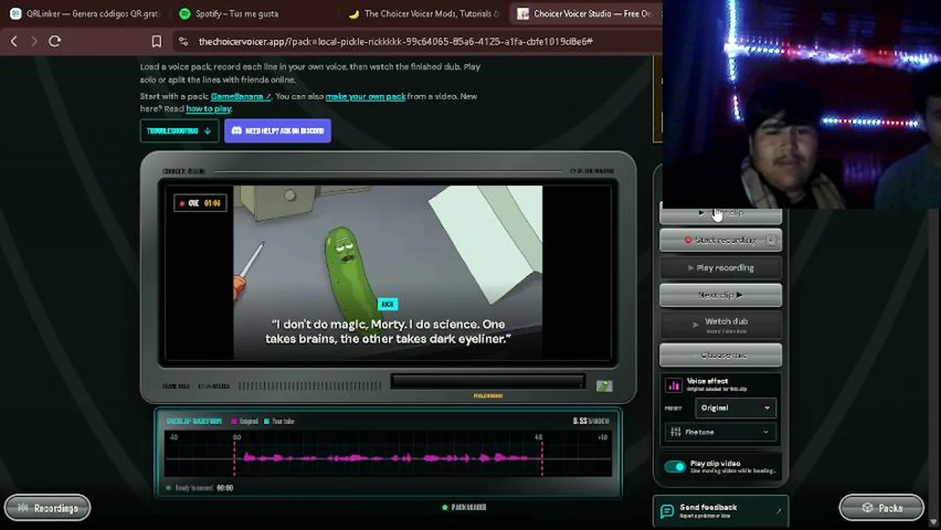Click the Discord logo in the help button
941x530 pixels.
[x=236, y=131]
